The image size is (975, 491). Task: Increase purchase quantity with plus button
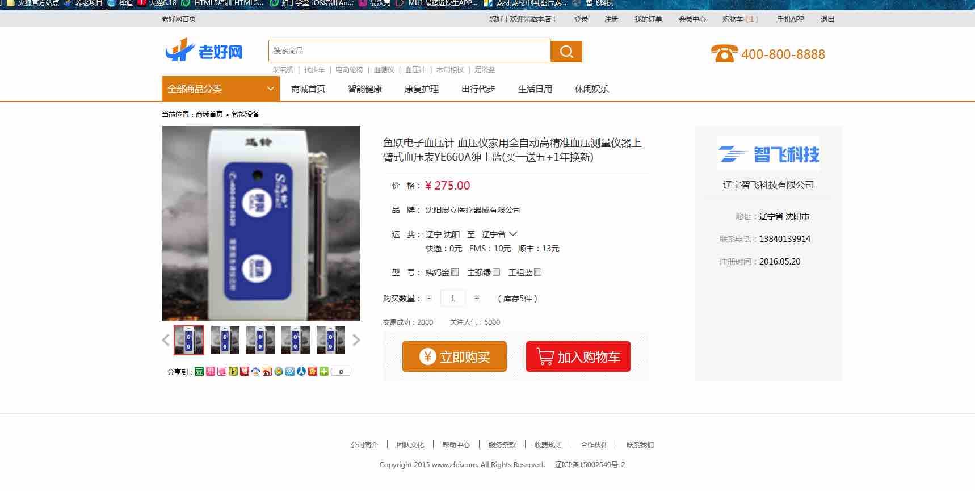coord(477,298)
